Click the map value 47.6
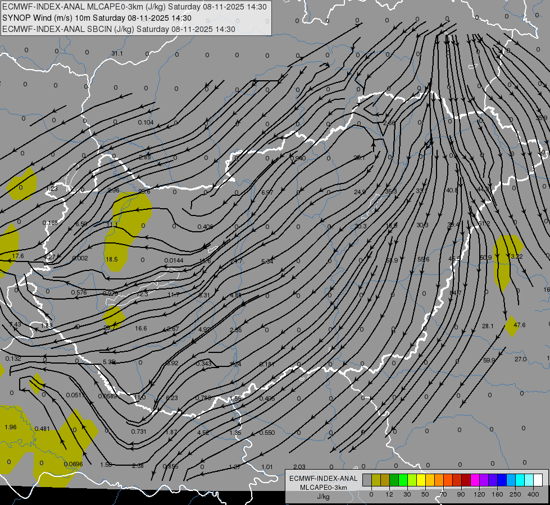Screen dimensions: 550x505 tap(520, 325)
